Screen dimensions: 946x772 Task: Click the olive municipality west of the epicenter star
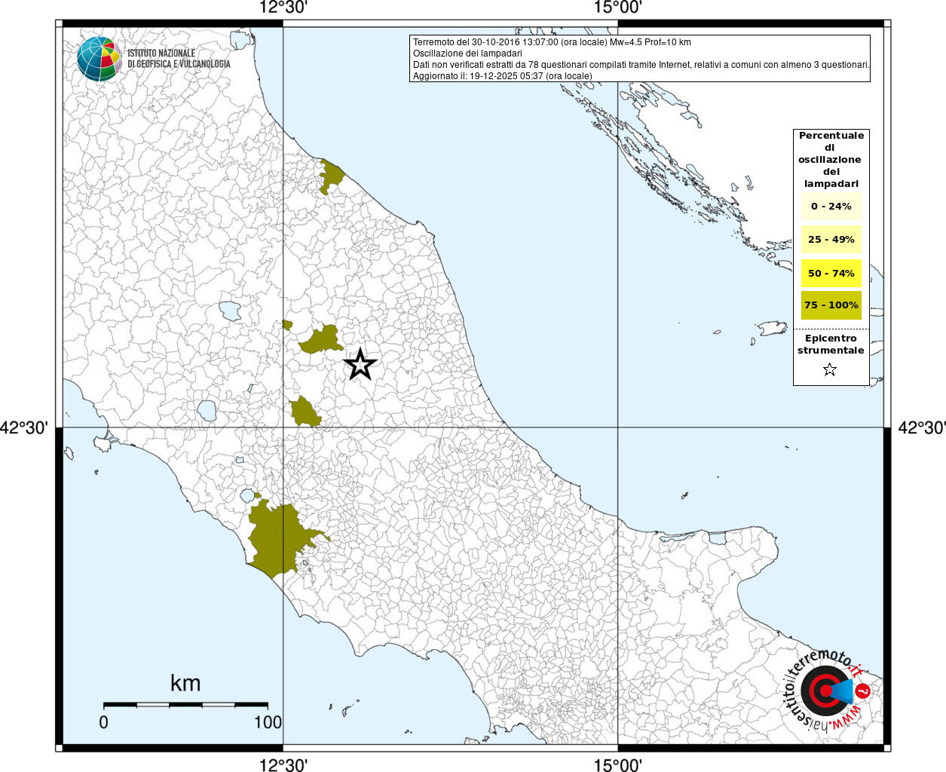322,340
